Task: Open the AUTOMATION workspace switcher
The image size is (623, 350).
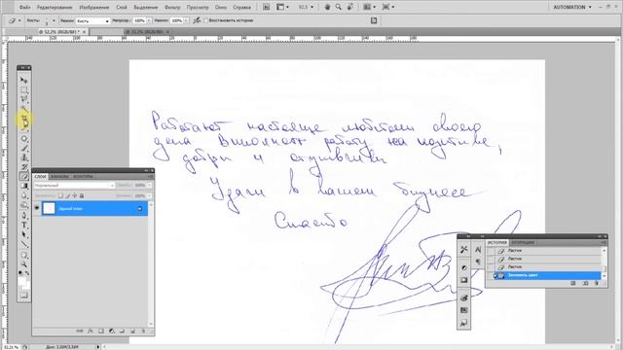Action: pos(572,7)
